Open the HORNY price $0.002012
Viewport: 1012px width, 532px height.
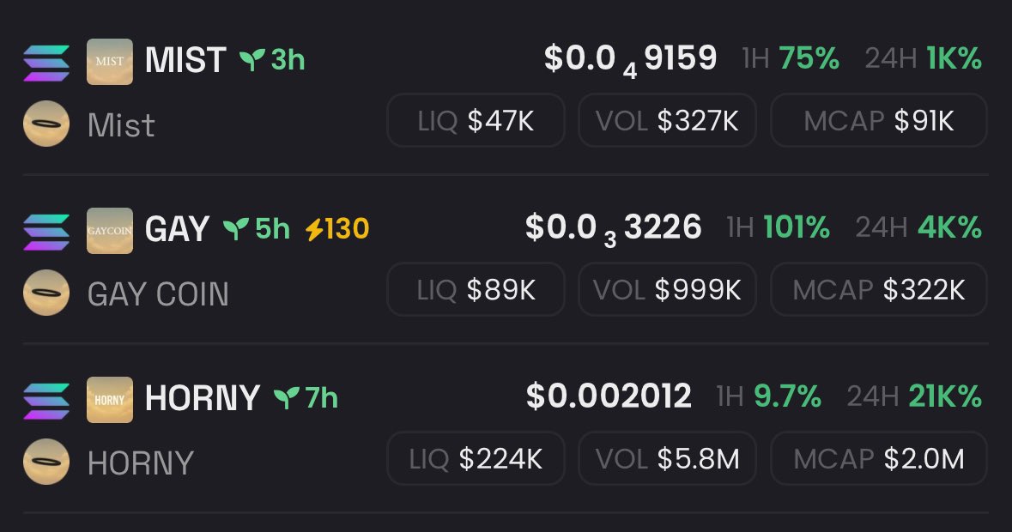(609, 396)
